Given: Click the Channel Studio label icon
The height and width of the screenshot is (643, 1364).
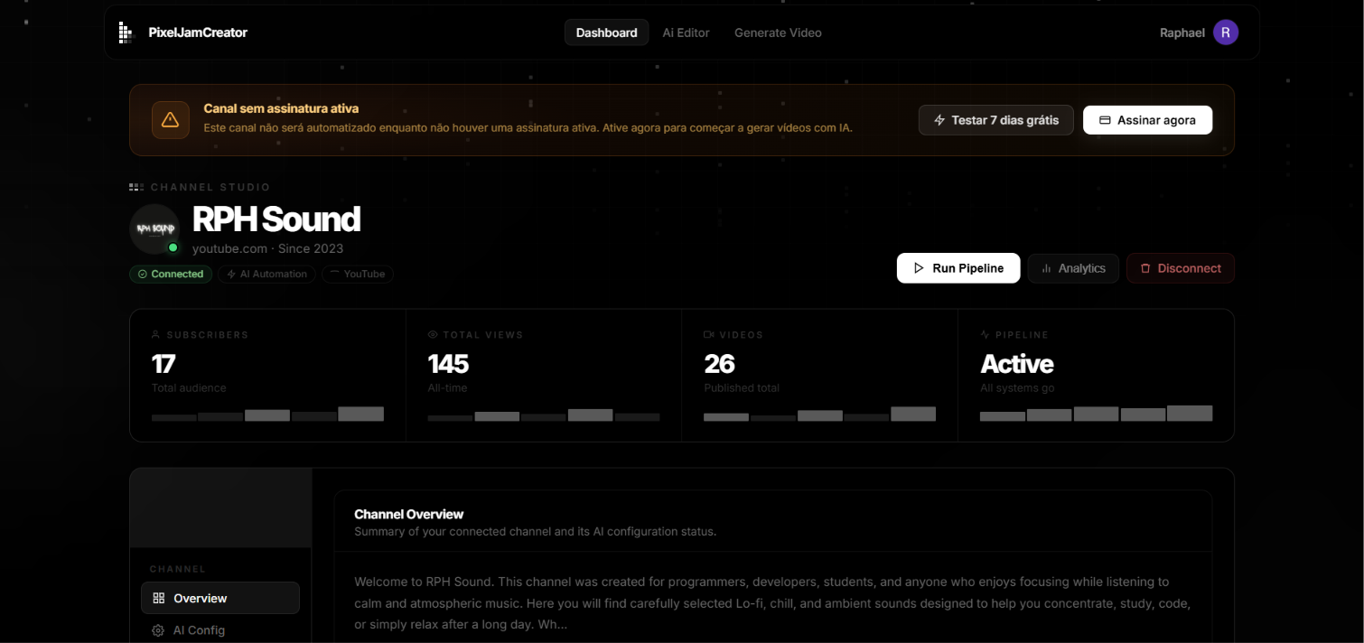Looking at the screenshot, I should pyautogui.click(x=136, y=187).
